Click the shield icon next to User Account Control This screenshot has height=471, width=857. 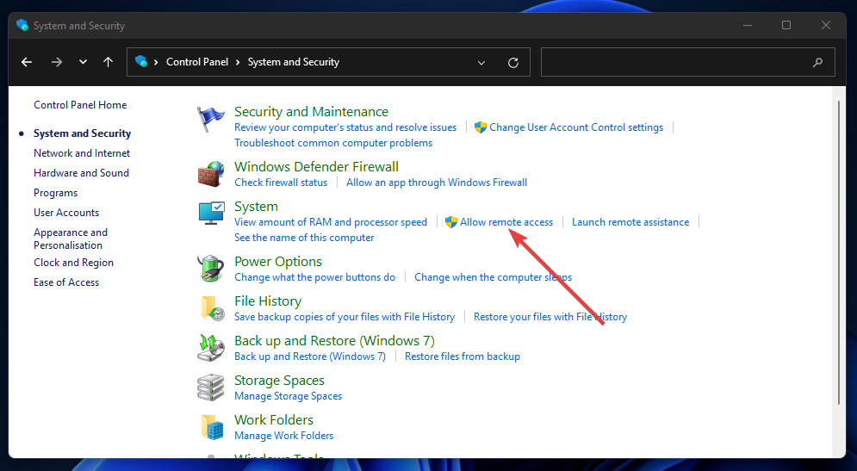481,127
